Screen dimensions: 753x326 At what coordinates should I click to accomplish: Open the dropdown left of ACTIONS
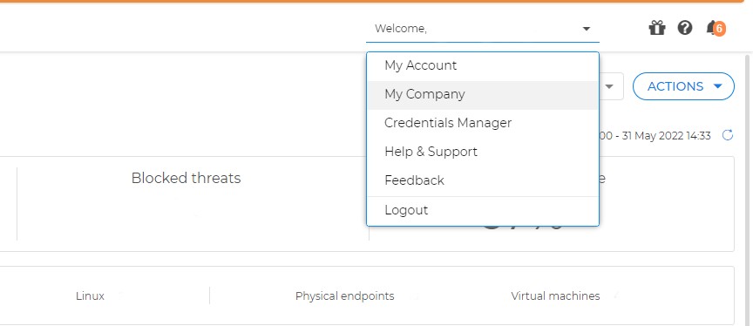pyautogui.click(x=610, y=86)
